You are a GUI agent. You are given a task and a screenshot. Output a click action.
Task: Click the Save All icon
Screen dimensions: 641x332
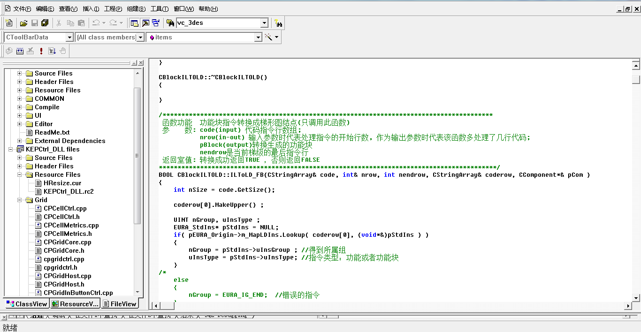click(x=45, y=23)
